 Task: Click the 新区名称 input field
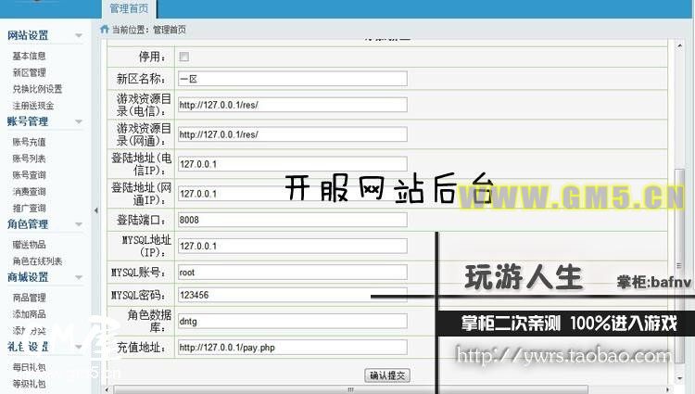[293, 79]
